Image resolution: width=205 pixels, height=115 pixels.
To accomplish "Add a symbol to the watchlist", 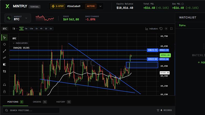I will 201,62.
